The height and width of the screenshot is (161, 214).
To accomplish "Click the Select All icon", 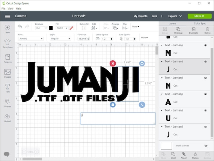I will (x=84, y=28).
